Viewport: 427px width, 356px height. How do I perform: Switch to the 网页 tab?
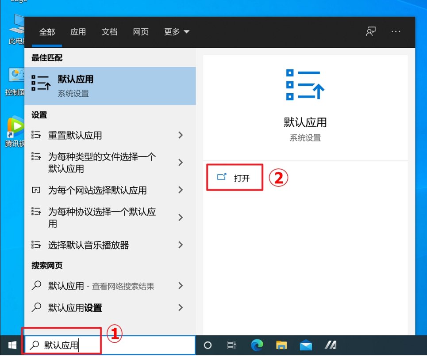click(141, 32)
